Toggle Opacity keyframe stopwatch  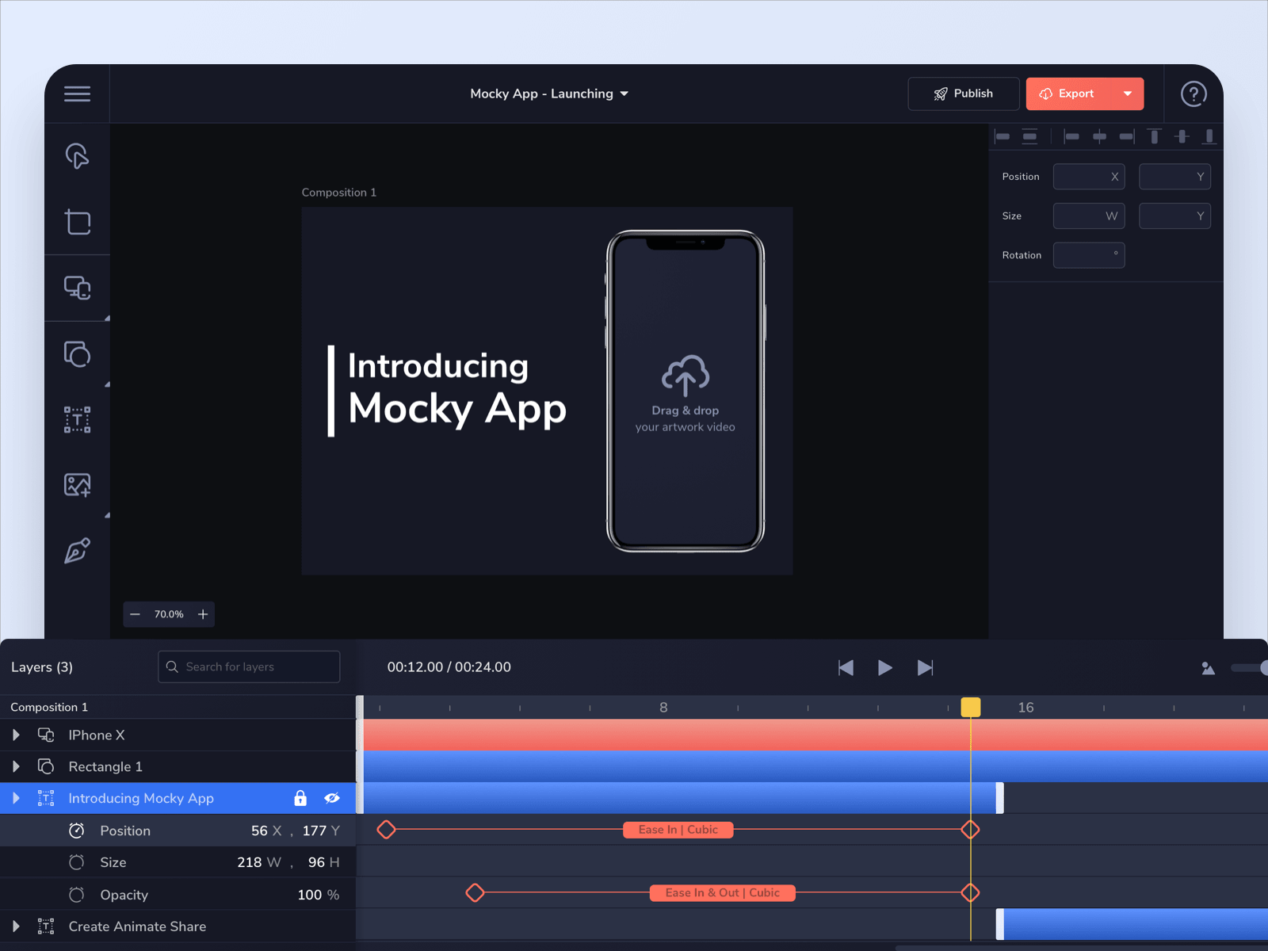76,895
